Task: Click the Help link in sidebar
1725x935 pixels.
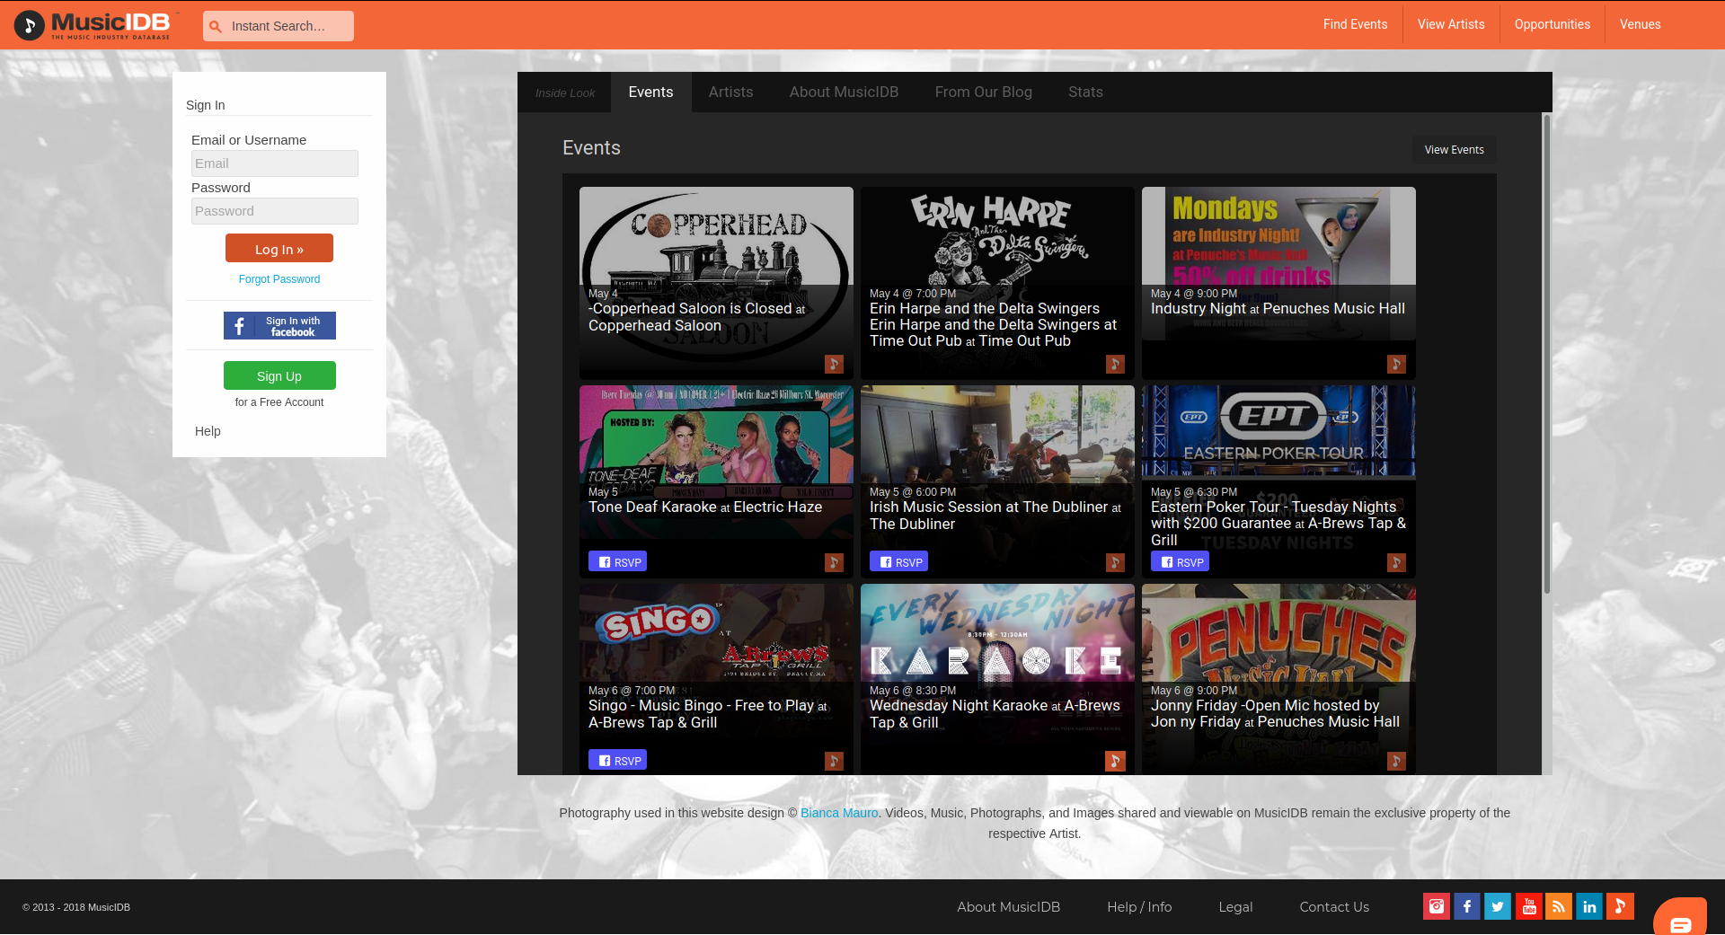Action: (x=208, y=431)
